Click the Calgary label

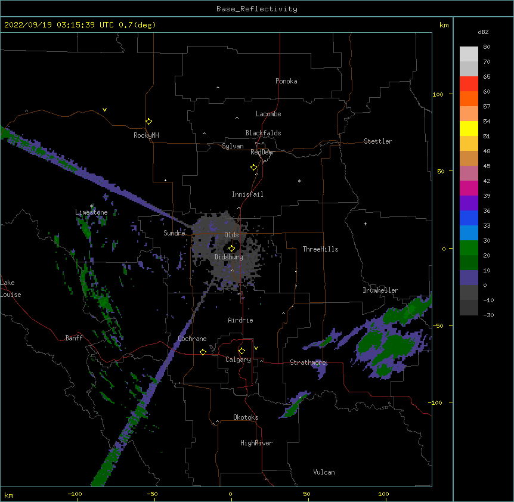(238, 360)
